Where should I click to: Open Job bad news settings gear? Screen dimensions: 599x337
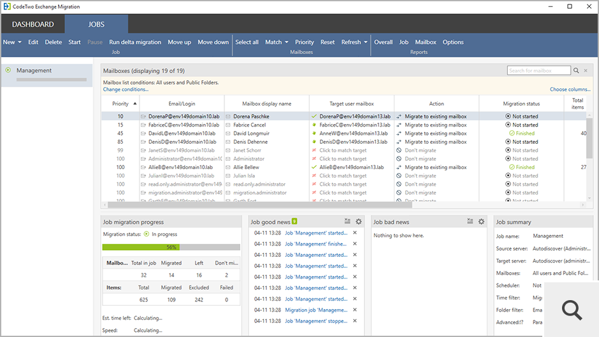pyautogui.click(x=481, y=221)
